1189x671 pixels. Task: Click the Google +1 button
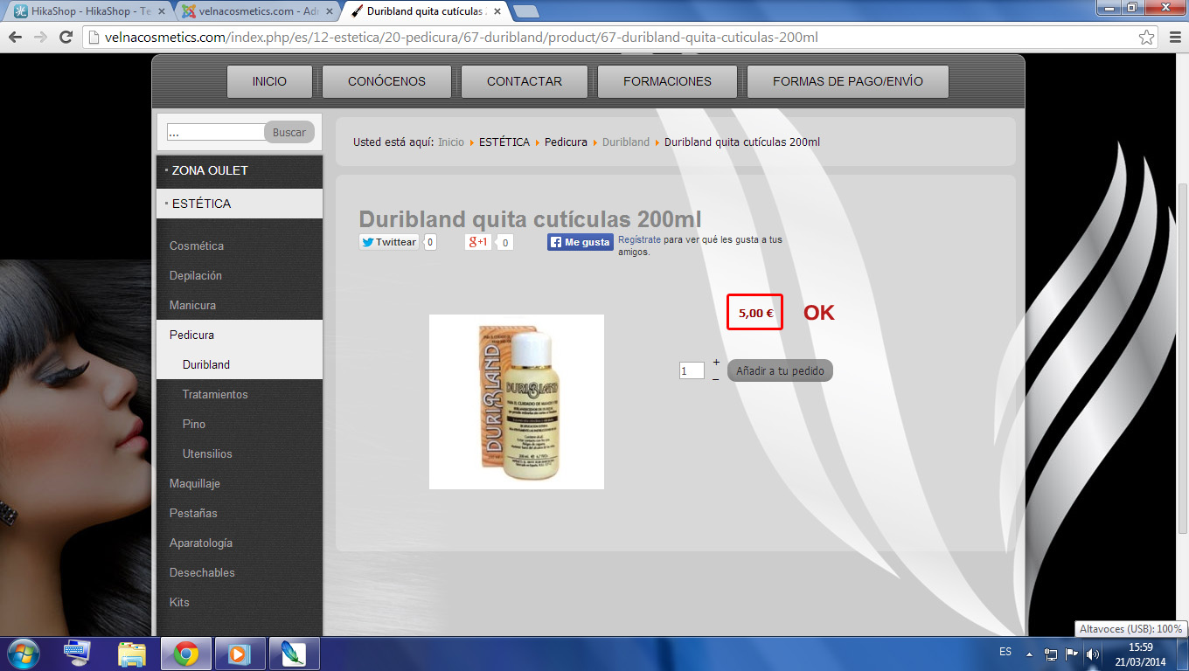(478, 242)
